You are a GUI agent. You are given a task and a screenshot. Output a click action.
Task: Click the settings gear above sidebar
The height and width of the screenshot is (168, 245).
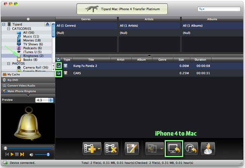(x=28, y=19)
